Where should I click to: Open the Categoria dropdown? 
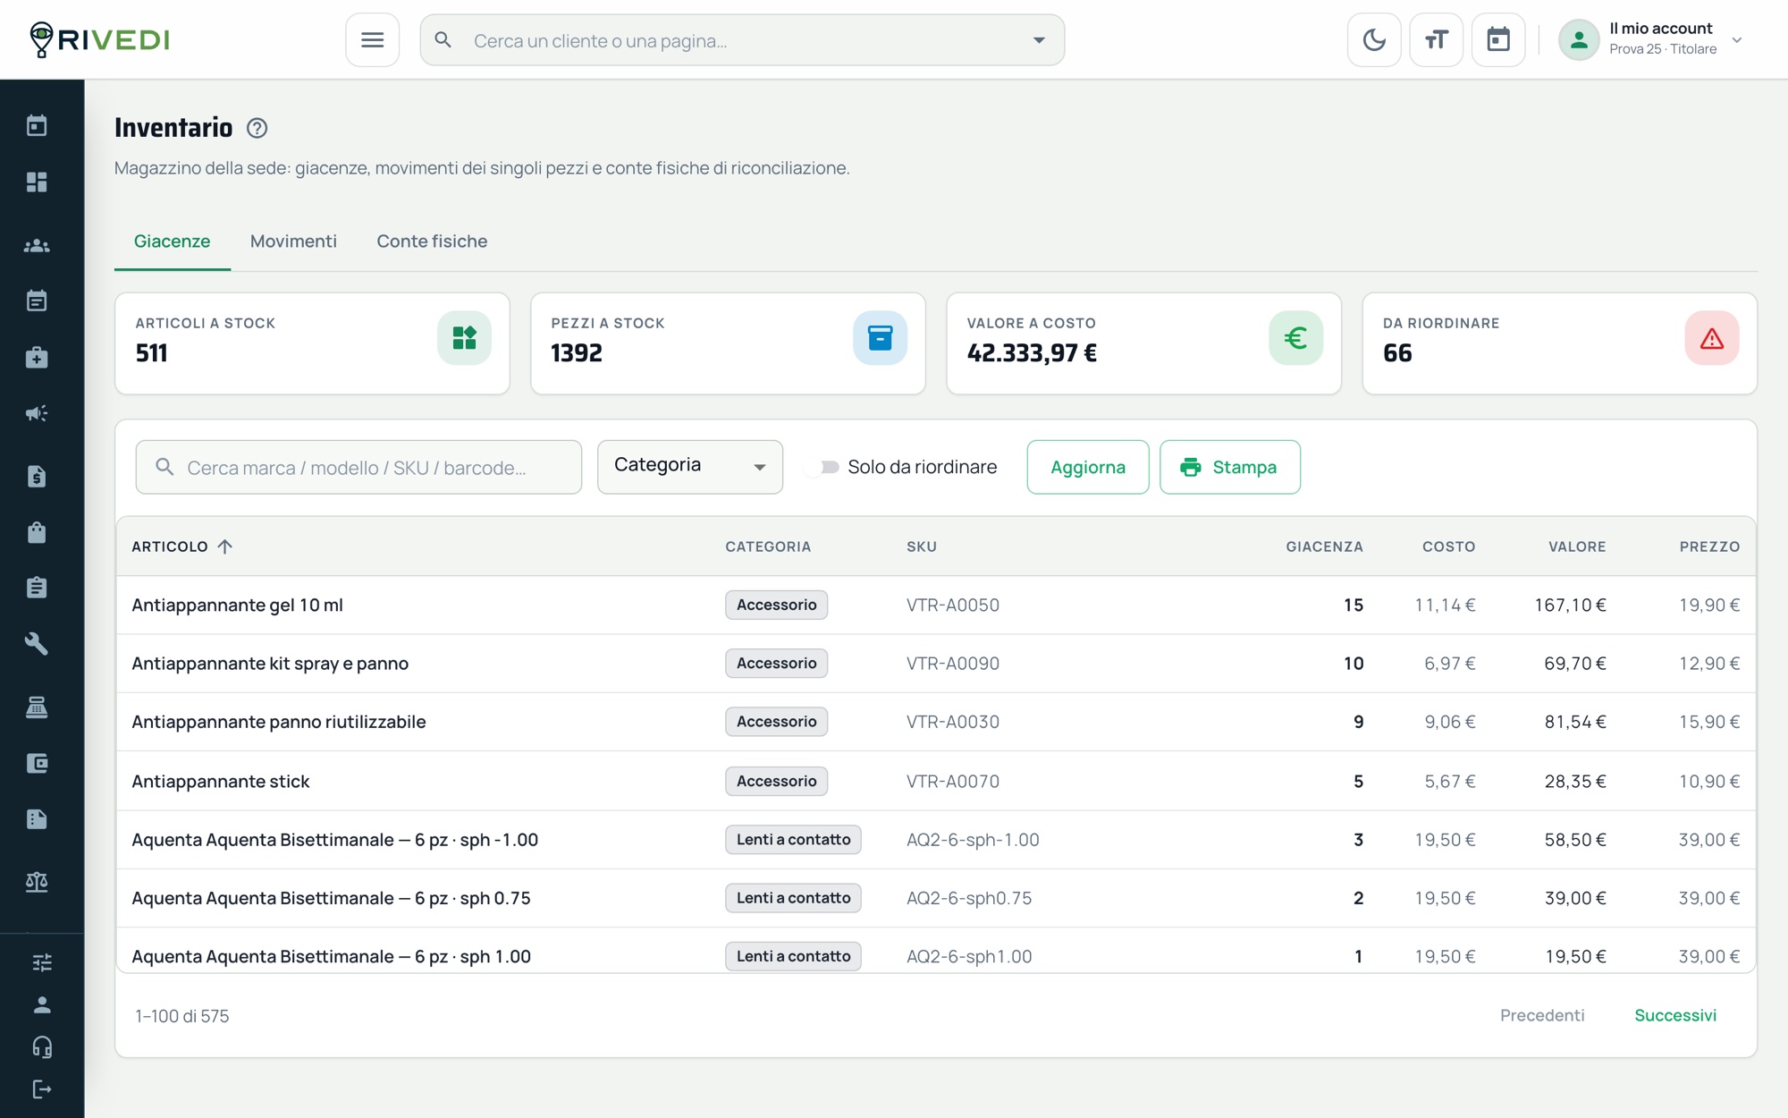690,467
